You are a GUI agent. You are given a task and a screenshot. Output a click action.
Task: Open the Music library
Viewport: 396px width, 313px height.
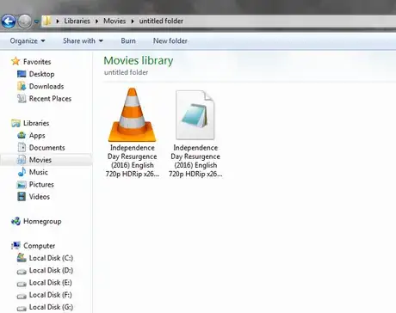39,172
